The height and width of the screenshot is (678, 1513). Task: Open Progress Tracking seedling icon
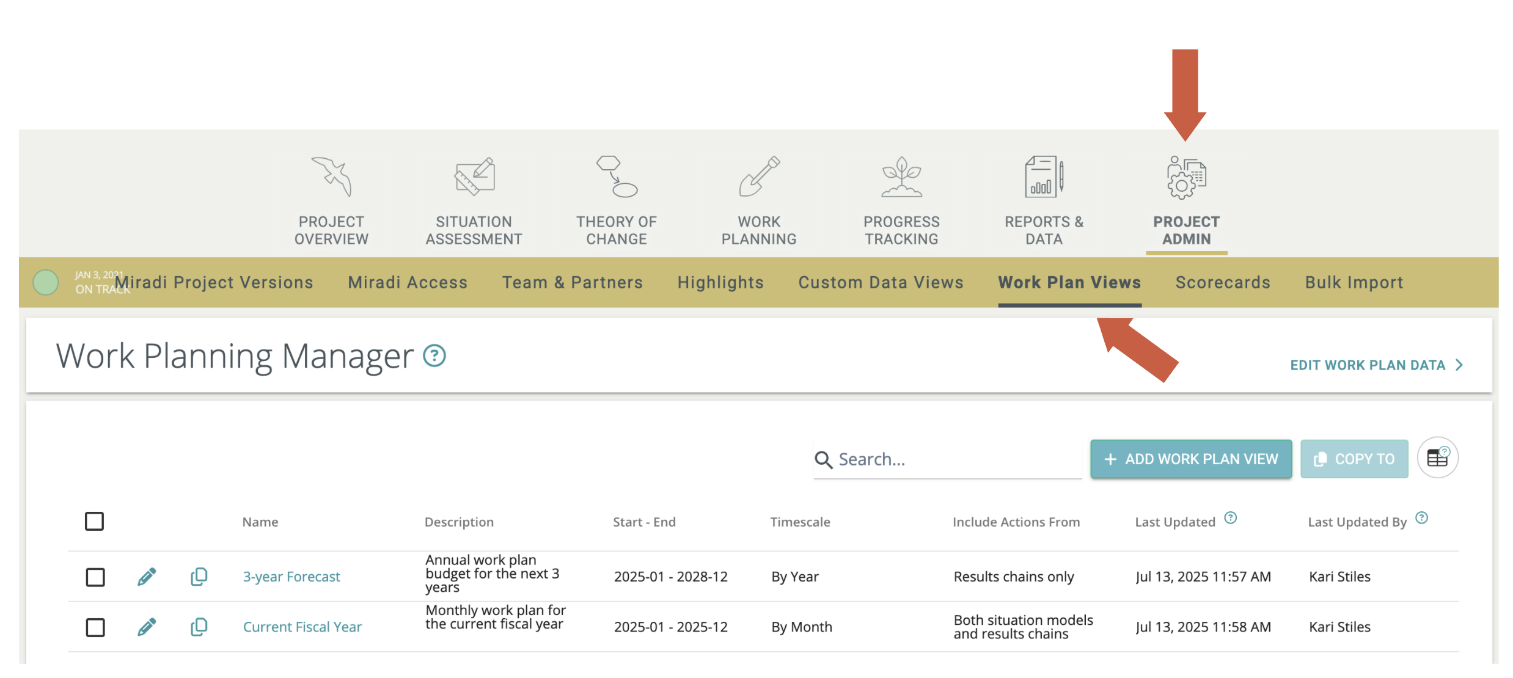pyautogui.click(x=901, y=177)
